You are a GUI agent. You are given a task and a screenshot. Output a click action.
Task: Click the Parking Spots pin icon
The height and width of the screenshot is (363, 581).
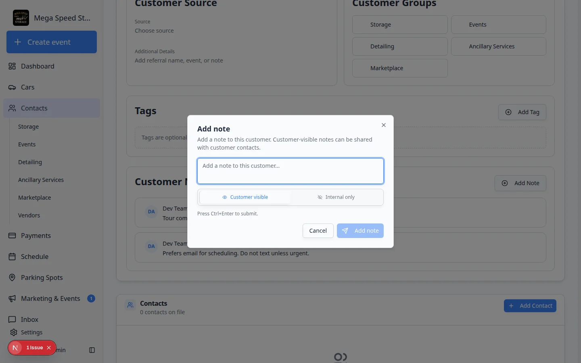(12, 277)
